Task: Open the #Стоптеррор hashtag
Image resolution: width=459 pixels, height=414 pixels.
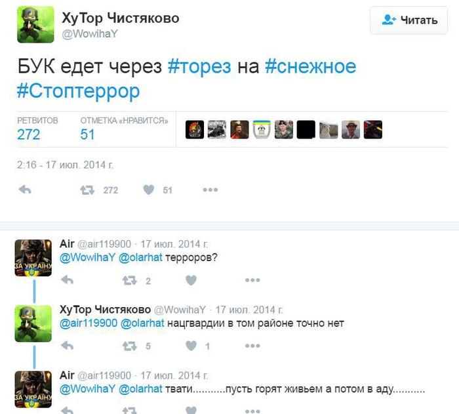Action: point(78,90)
